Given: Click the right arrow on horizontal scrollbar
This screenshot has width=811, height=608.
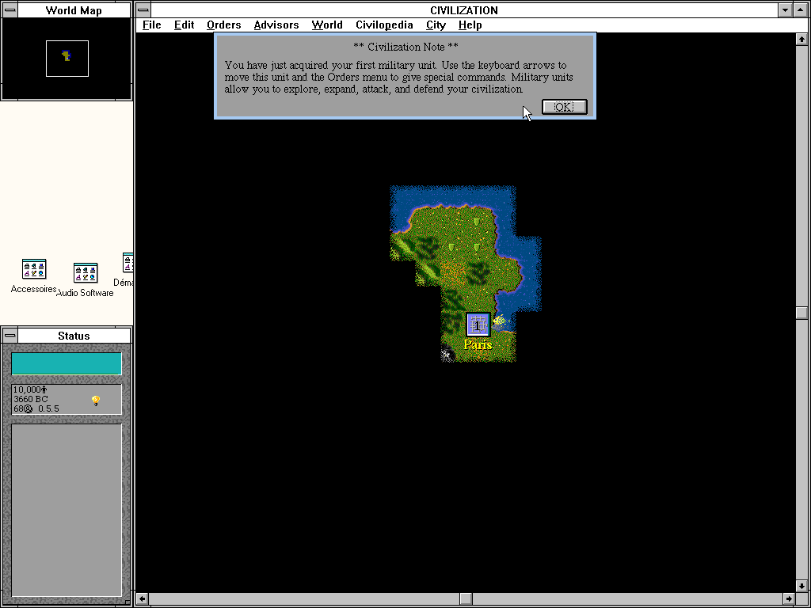Looking at the screenshot, I should [789, 598].
